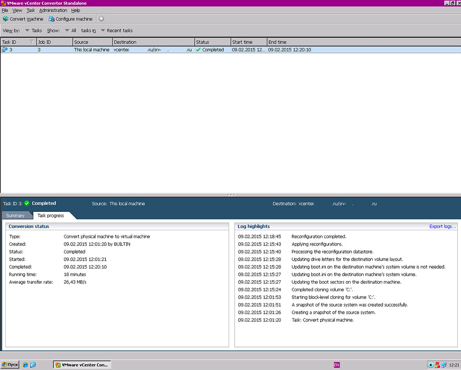Click 'This local machine' source cell
461x370 pixels.
point(92,49)
